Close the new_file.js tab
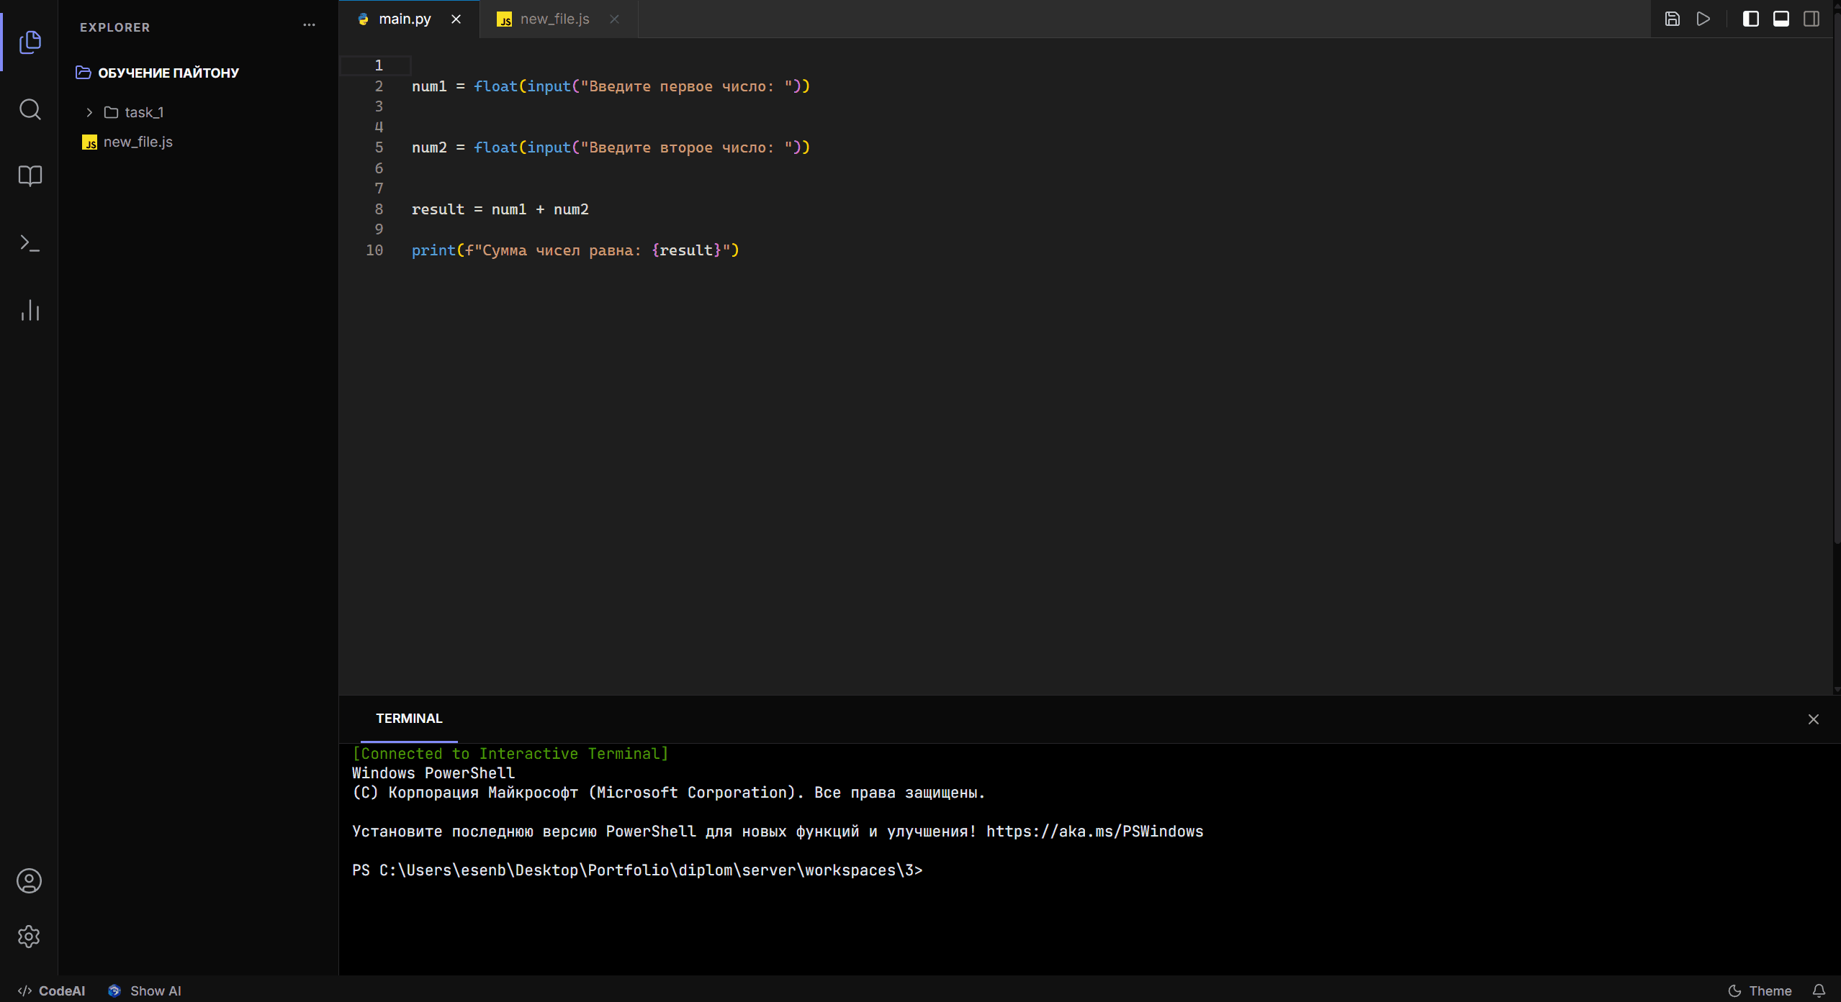 tap(614, 19)
